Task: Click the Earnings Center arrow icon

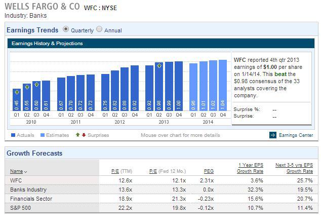Action: [x=273, y=135]
